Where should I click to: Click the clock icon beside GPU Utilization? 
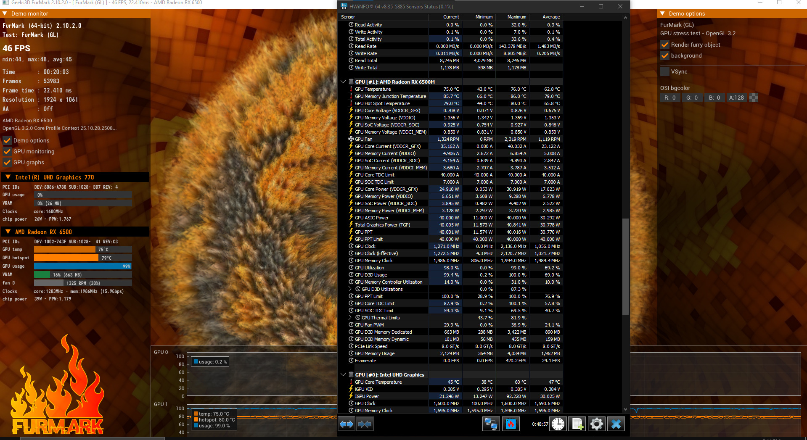coord(351,268)
